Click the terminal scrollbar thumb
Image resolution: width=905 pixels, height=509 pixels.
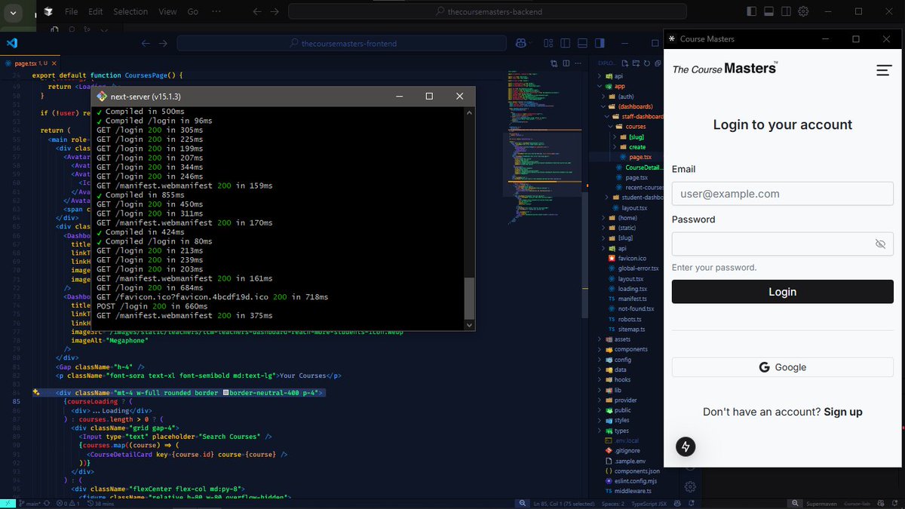coord(470,298)
